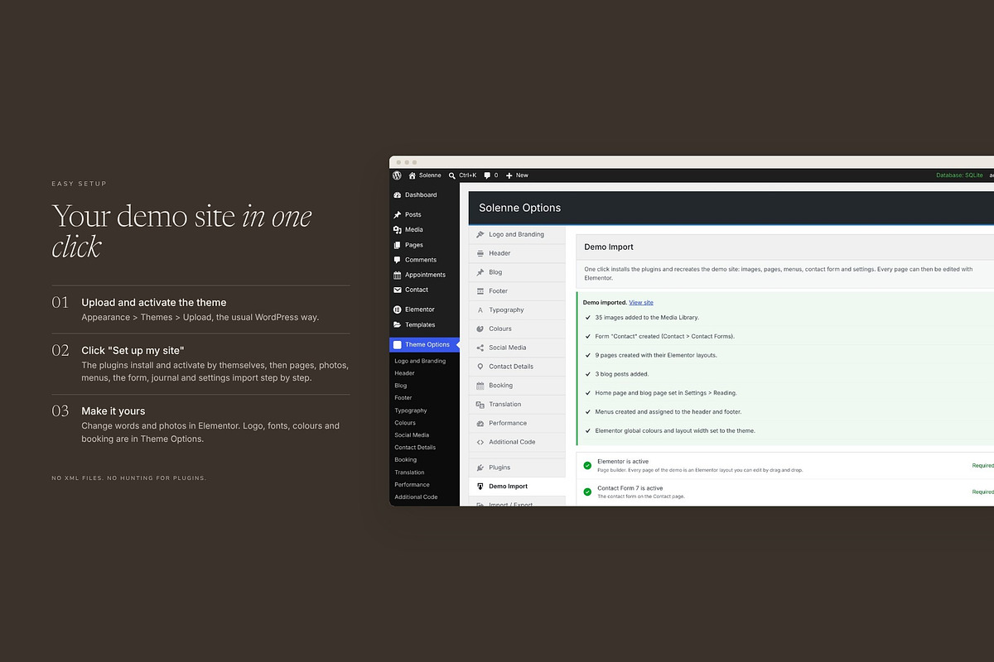Click the Social Media share icon

480,348
